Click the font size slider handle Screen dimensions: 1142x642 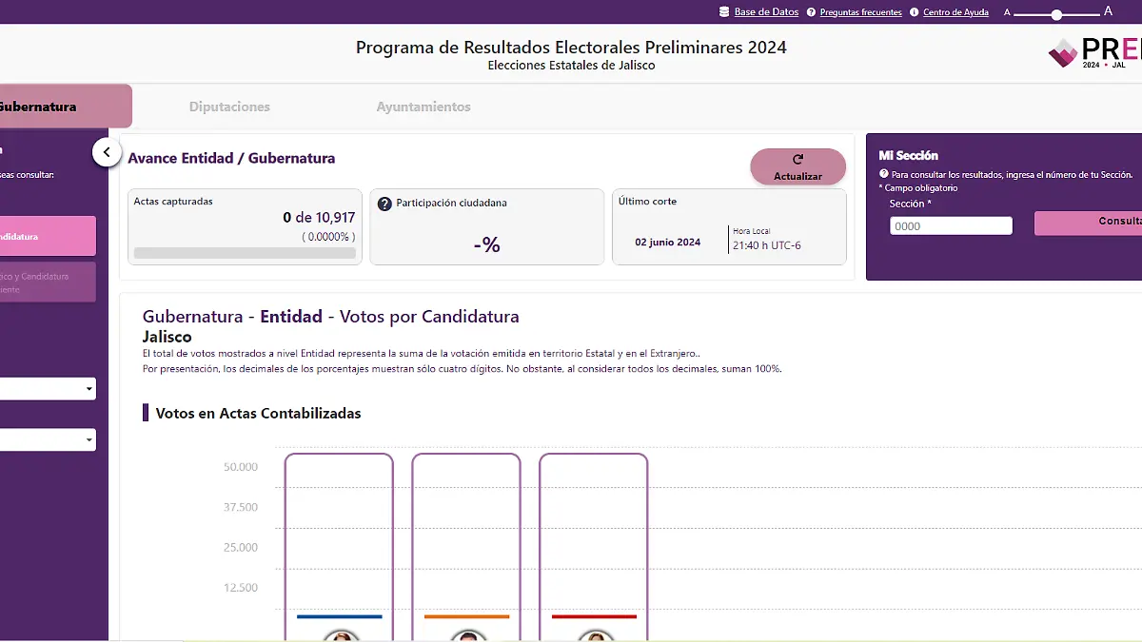(x=1056, y=14)
